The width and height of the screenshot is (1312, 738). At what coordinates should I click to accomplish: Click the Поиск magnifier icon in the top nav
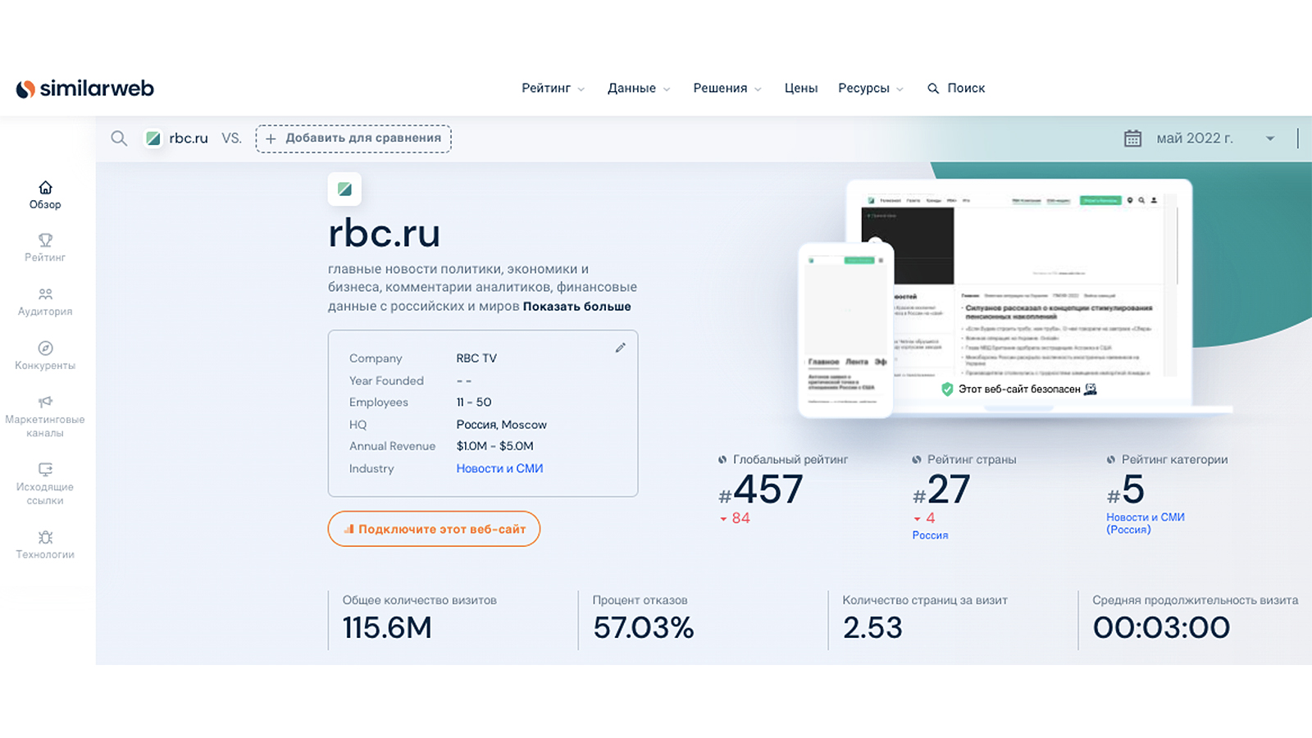click(x=933, y=89)
